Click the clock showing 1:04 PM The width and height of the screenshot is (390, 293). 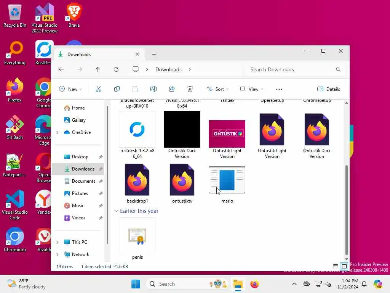point(348,284)
